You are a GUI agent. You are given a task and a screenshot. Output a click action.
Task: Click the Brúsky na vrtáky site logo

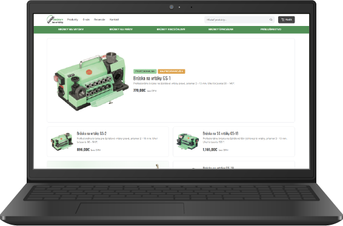coord(55,19)
